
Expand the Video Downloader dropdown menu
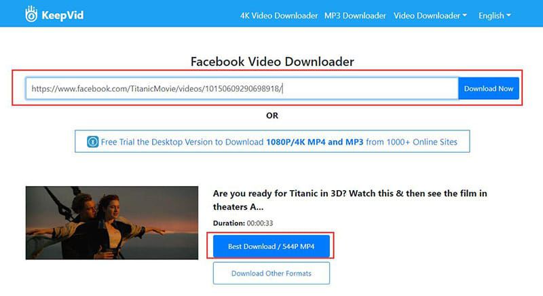pos(430,16)
